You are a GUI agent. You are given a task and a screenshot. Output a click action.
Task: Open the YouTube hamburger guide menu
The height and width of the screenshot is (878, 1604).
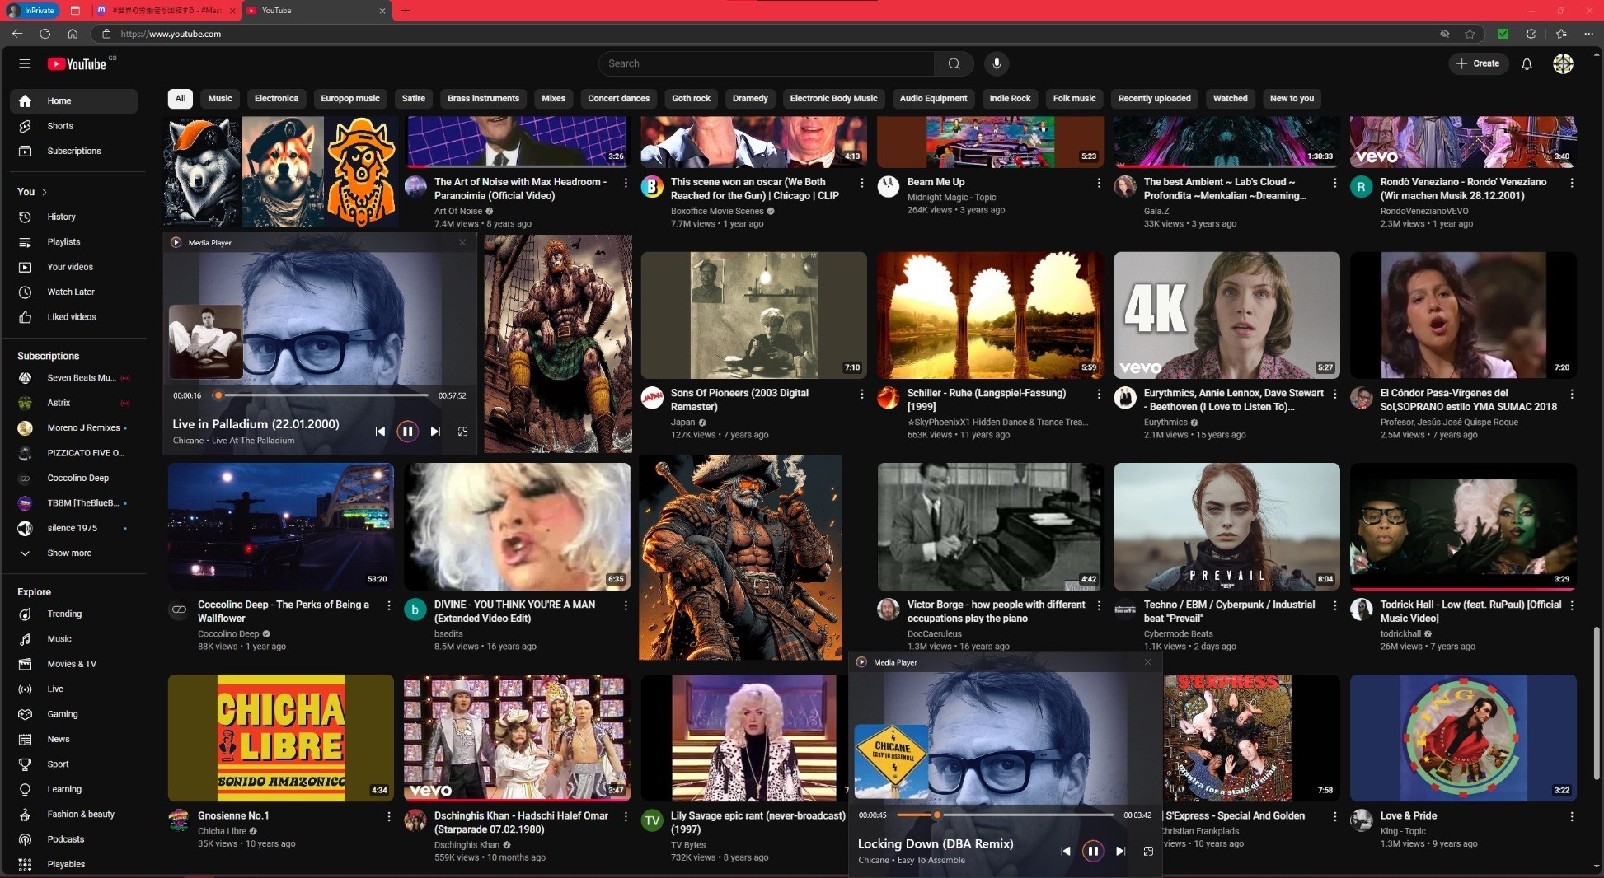[25, 63]
